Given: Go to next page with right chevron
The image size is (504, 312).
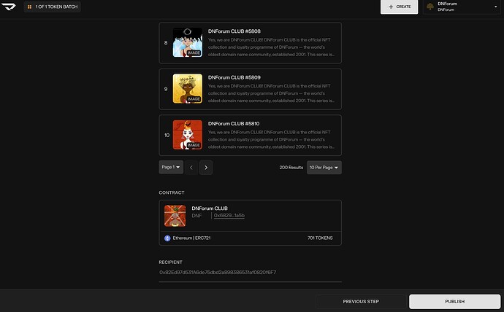Looking at the screenshot, I should pos(206,168).
